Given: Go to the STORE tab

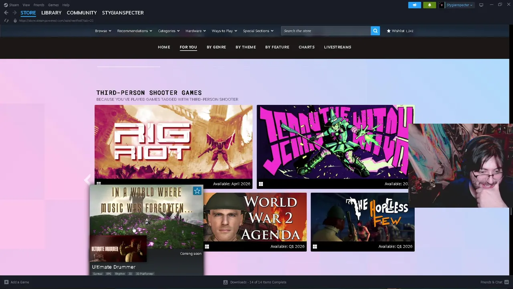Looking at the screenshot, I should (28, 13).
